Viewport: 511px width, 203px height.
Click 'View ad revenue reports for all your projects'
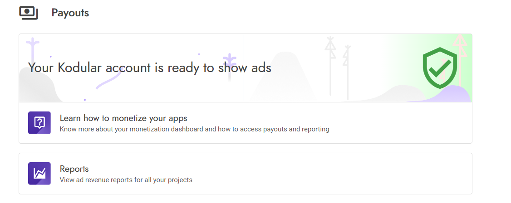(126, 180)
